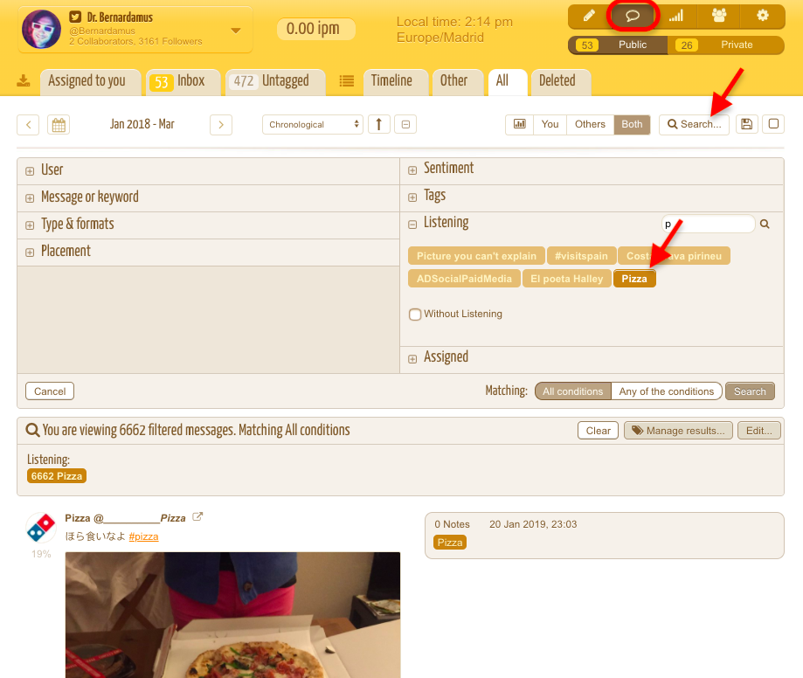
Task: Choose Any of the conditions option
Action: click(667, 391)
